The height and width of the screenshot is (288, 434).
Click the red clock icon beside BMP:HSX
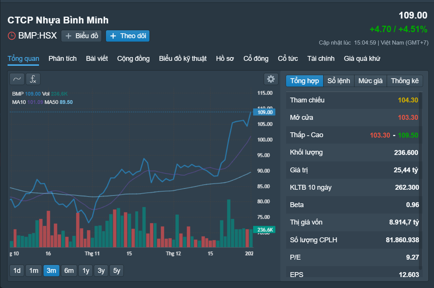(12, 36)
